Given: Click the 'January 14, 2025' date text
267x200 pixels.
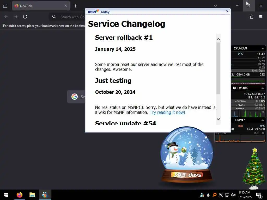Looking at the screenshot, I should [x=115, y=49].
